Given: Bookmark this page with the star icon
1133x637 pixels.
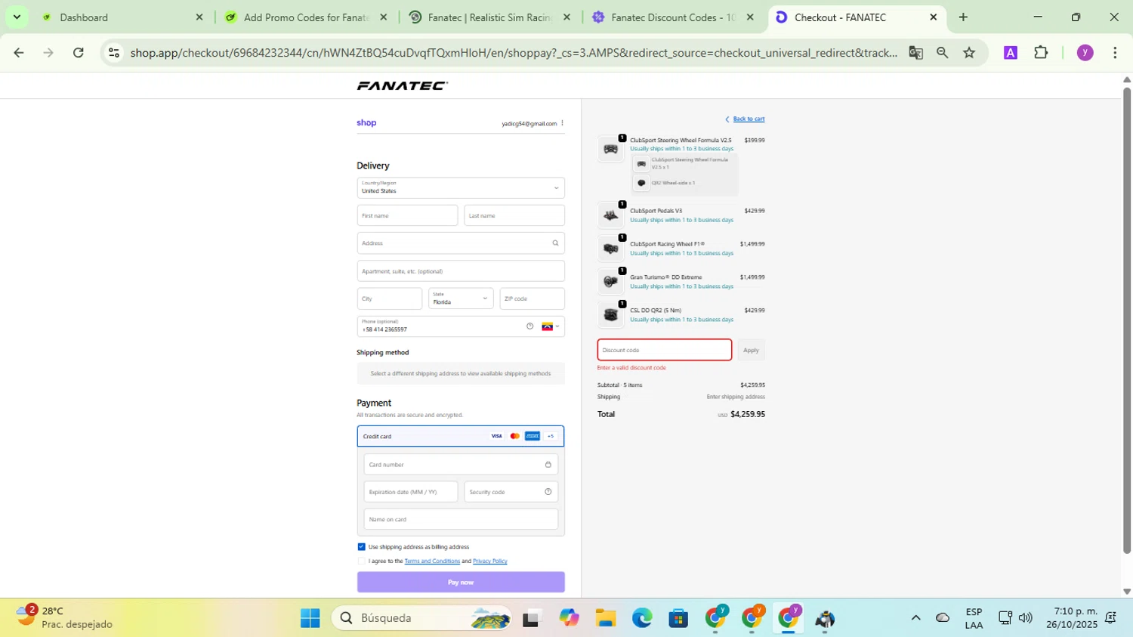Looking at the screenshot, I should click(969, 52).
